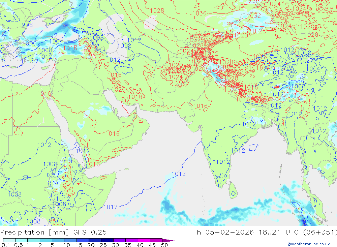Click the '1000' isobar label
The image size is (337, 247).
[29, 43]
